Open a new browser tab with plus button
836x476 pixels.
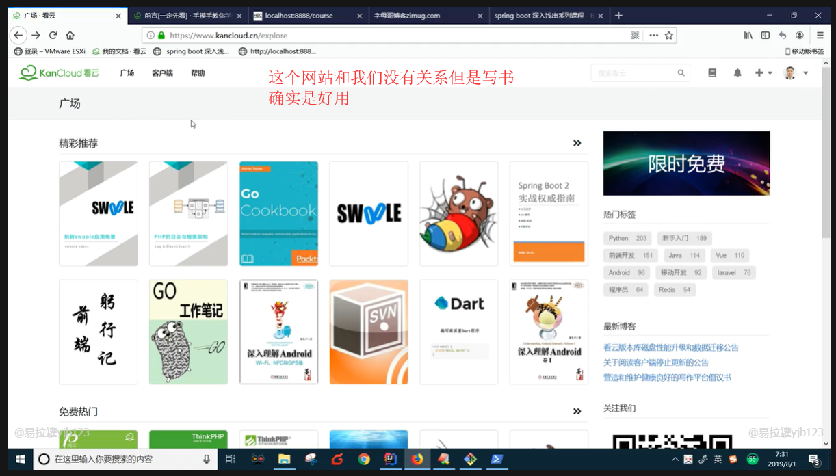point(618,15)
